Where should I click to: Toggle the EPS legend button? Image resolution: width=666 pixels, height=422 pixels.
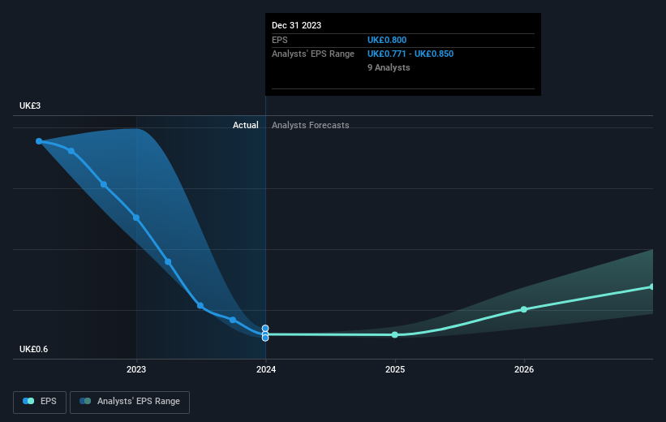pos(40,402)
